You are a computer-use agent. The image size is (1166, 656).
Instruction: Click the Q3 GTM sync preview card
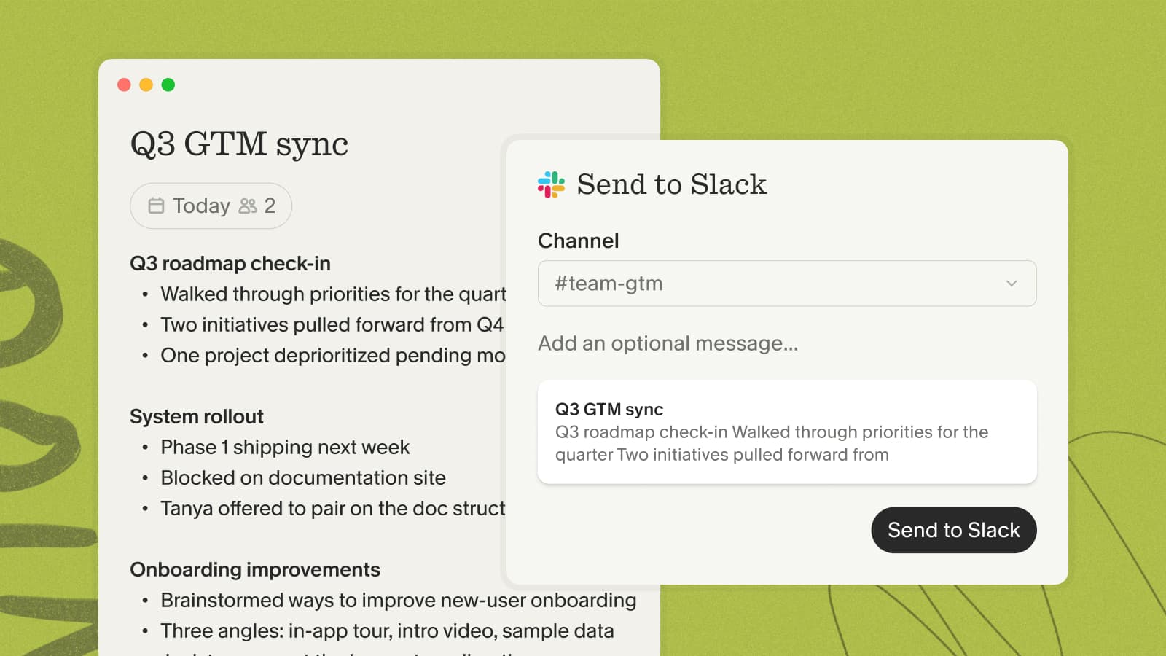(x=787, y=432)
